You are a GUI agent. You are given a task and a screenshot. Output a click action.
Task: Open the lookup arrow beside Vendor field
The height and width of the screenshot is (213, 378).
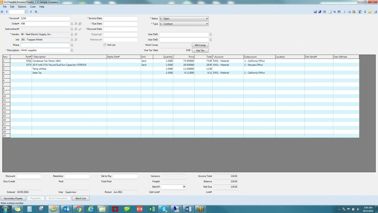pos(72,34)
